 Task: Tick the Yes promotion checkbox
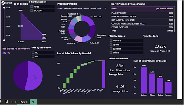[33, 57]
